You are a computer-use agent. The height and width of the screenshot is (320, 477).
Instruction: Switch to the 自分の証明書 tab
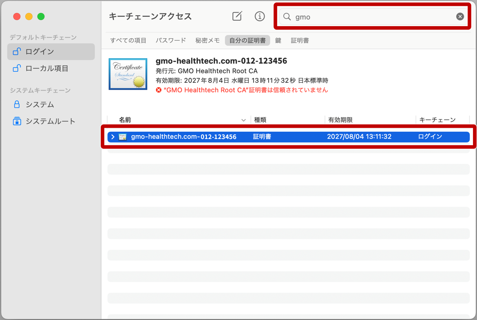tap(247, 40)
